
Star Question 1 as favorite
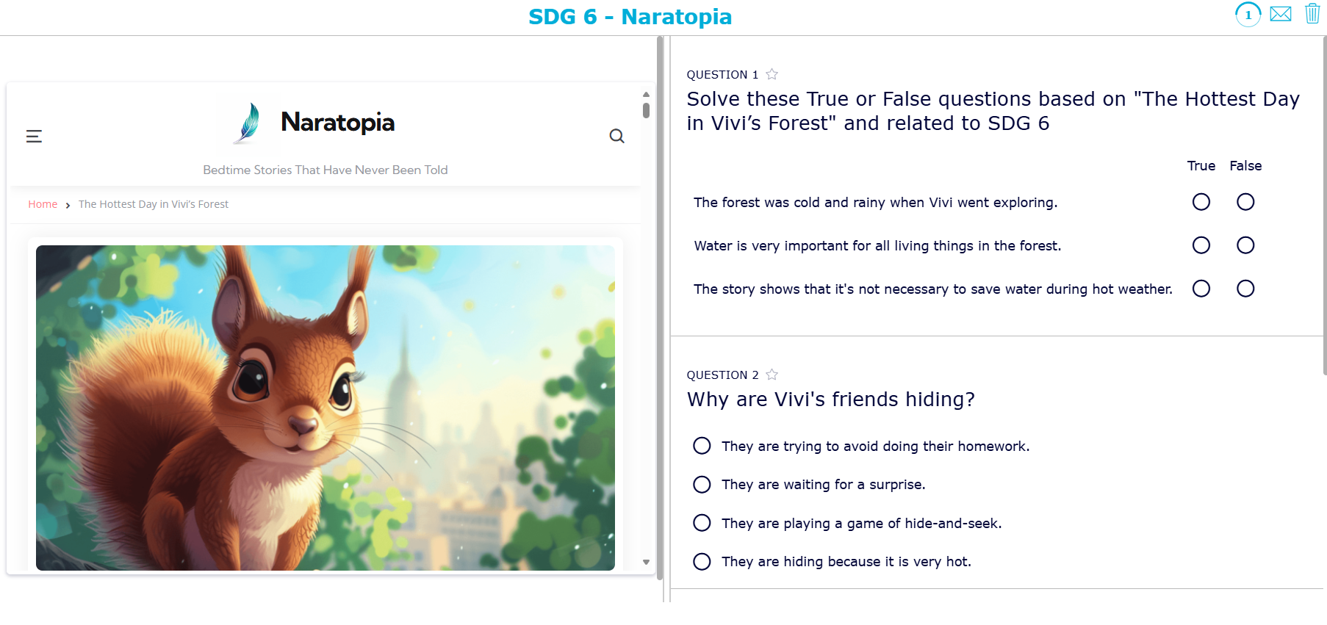click(x=772, y=74)
